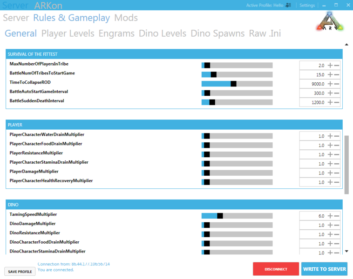Open the Server top-level tab
Viewport: 353px width, 279px height.
click(16, 18)
